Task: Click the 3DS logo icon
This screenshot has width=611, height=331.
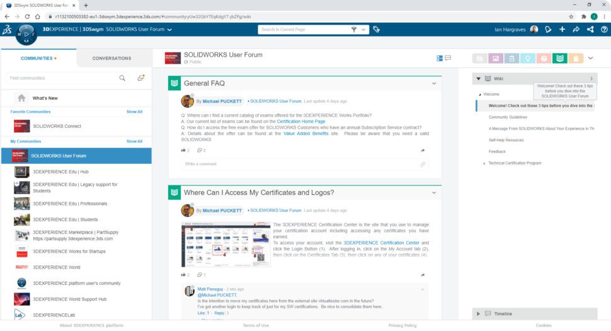Action: (7, 30)
